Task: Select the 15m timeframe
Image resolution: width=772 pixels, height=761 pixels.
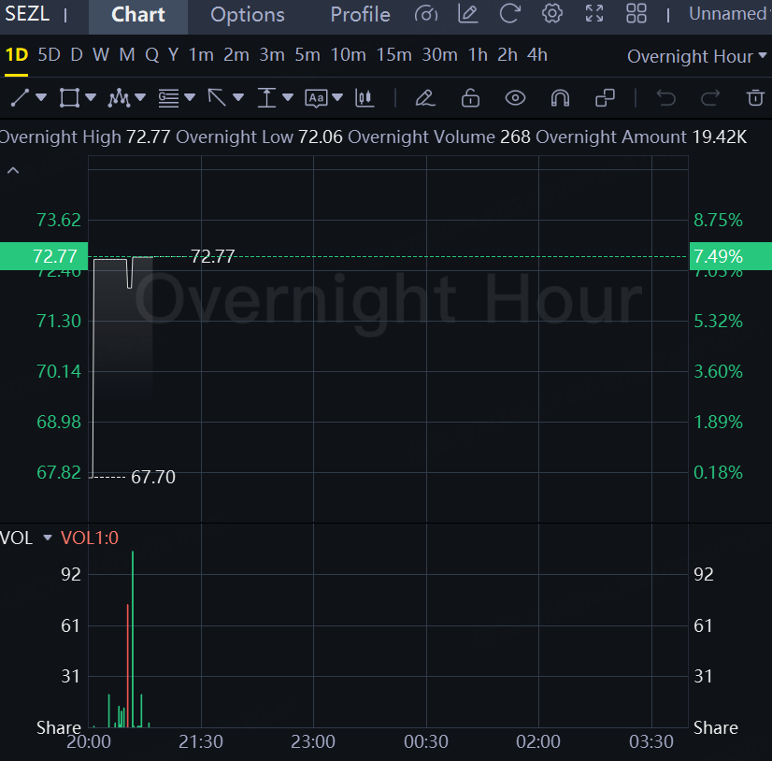Action: coord(393,55)
